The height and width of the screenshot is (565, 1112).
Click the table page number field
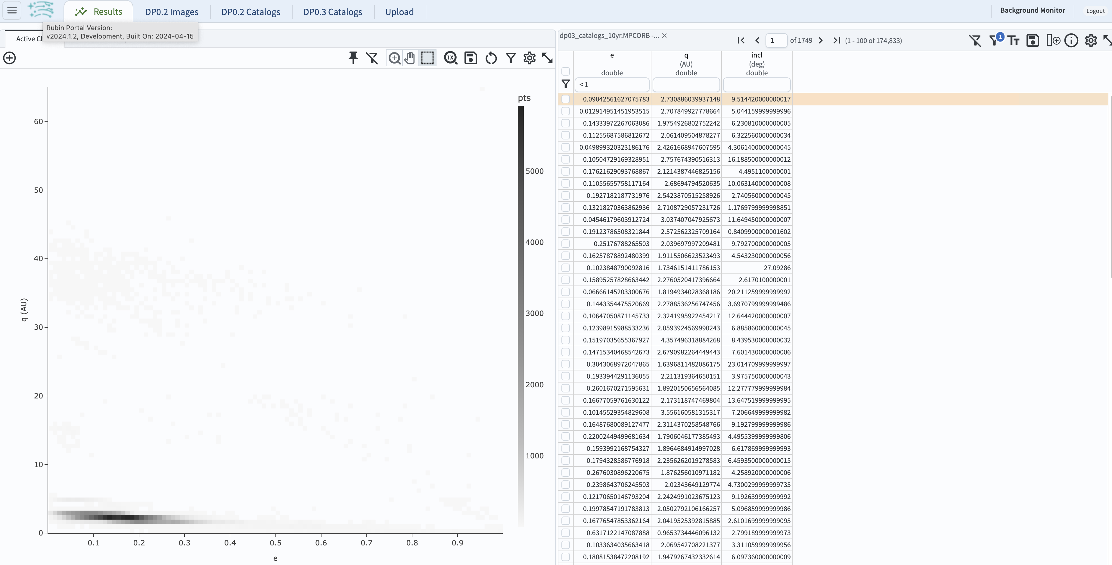tap(776, 40)
